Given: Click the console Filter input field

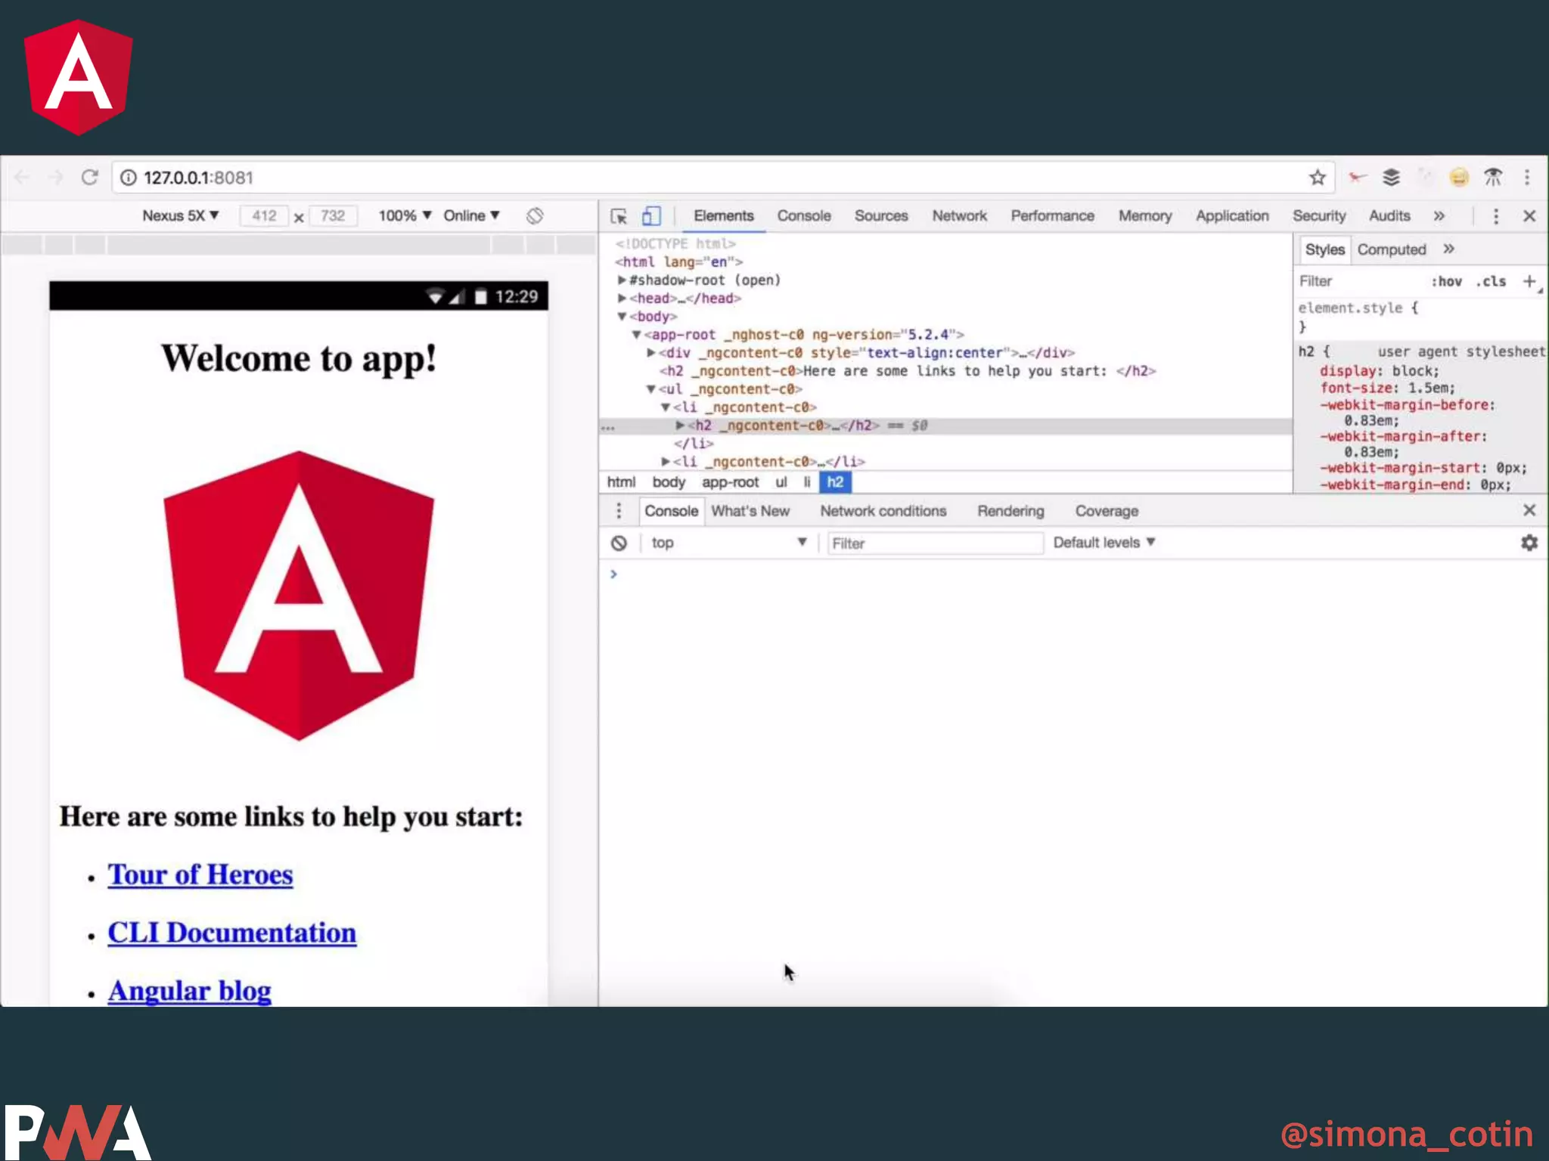Looking at the screenshot, I should tap(934, 543).
